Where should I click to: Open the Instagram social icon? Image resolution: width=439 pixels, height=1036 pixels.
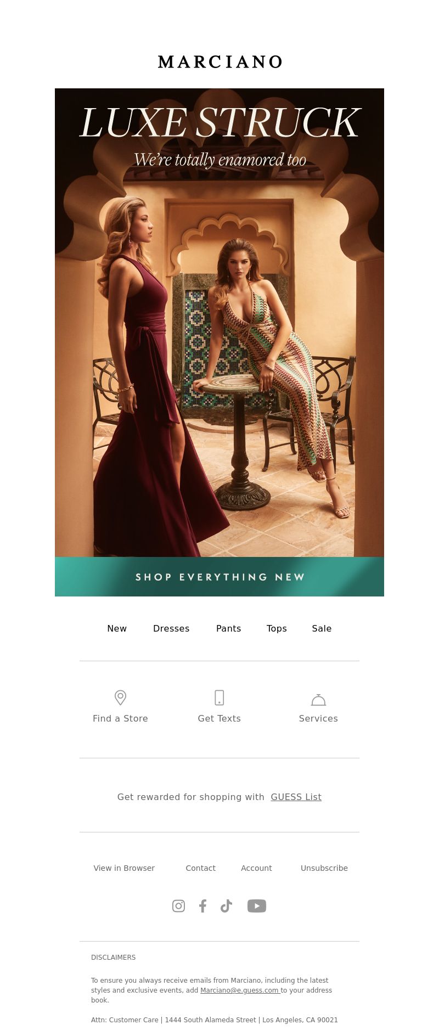pos(178,906)
